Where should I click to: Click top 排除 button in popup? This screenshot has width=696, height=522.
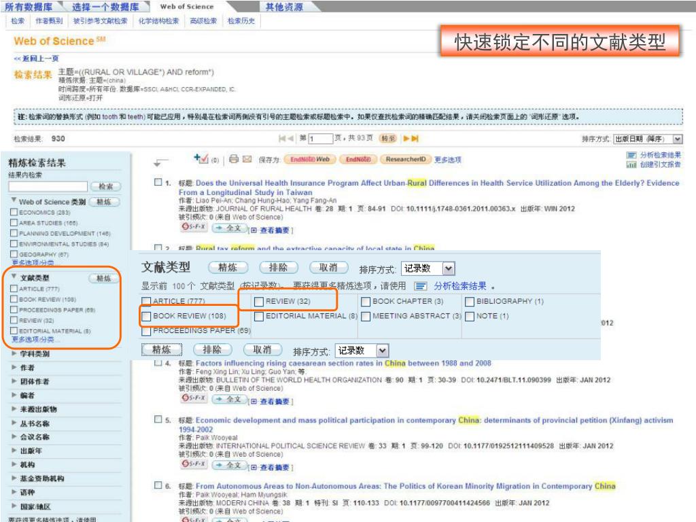(x=278, y=268)
